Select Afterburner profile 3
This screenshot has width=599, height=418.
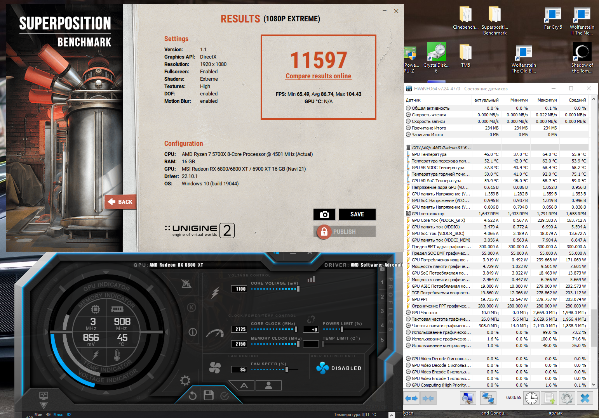click(382, 311)
